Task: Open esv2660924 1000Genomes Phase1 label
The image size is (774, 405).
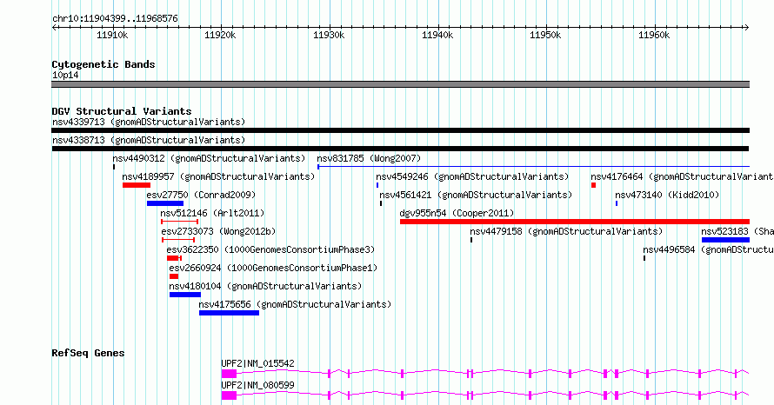Action: click(273, 268)
